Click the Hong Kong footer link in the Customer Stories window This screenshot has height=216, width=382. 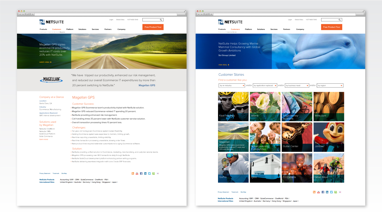pyautogui.click(x=276, y=201)
